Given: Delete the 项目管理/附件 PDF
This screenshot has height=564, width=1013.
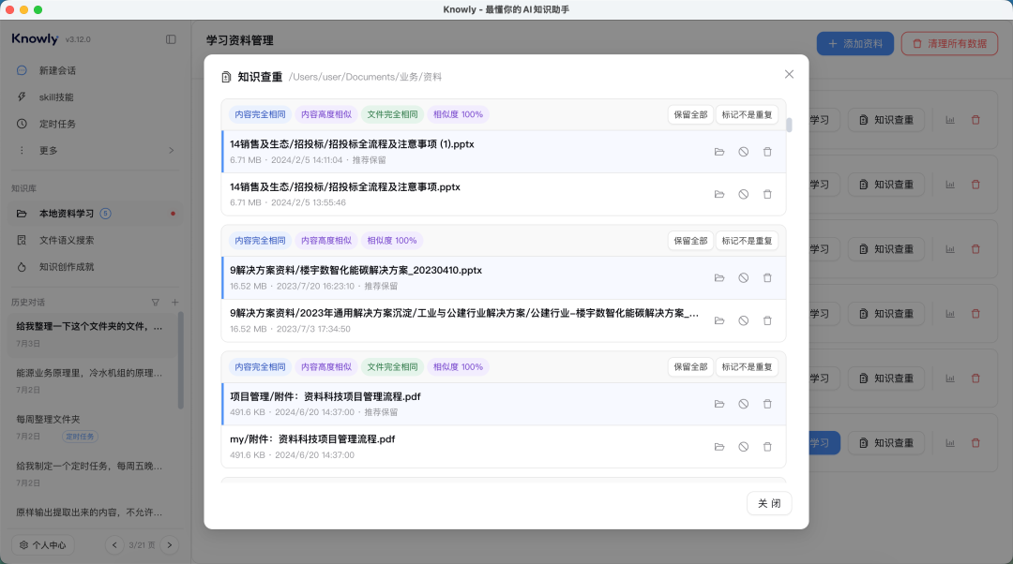Looking at the screenshot, I should pos(767,404).
